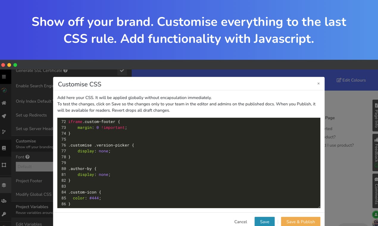
Task: Toggle the Generate SSL Certificate checkmark
Action: pyautogui.click(x=122, y=71)
